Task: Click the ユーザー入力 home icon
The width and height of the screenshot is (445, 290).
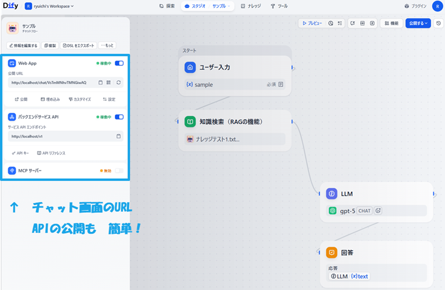Action: [190, 67]
